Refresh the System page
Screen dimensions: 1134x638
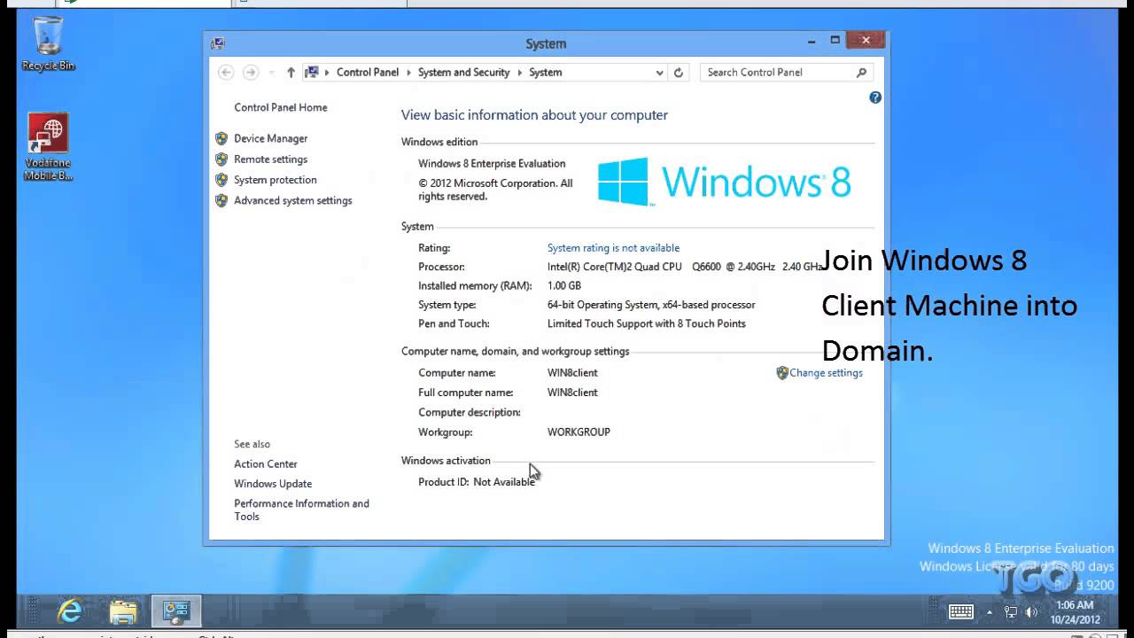coord(679,73)
